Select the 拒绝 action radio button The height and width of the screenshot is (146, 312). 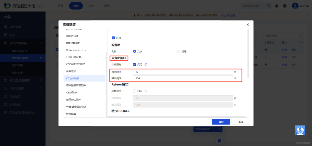tap(179, 51)
